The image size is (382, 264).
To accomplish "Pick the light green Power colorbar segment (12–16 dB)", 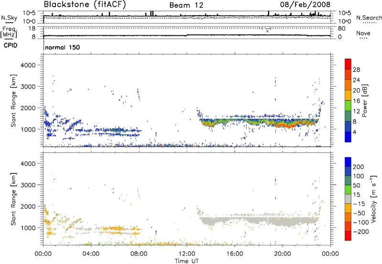I will click(x=348, y=106).
